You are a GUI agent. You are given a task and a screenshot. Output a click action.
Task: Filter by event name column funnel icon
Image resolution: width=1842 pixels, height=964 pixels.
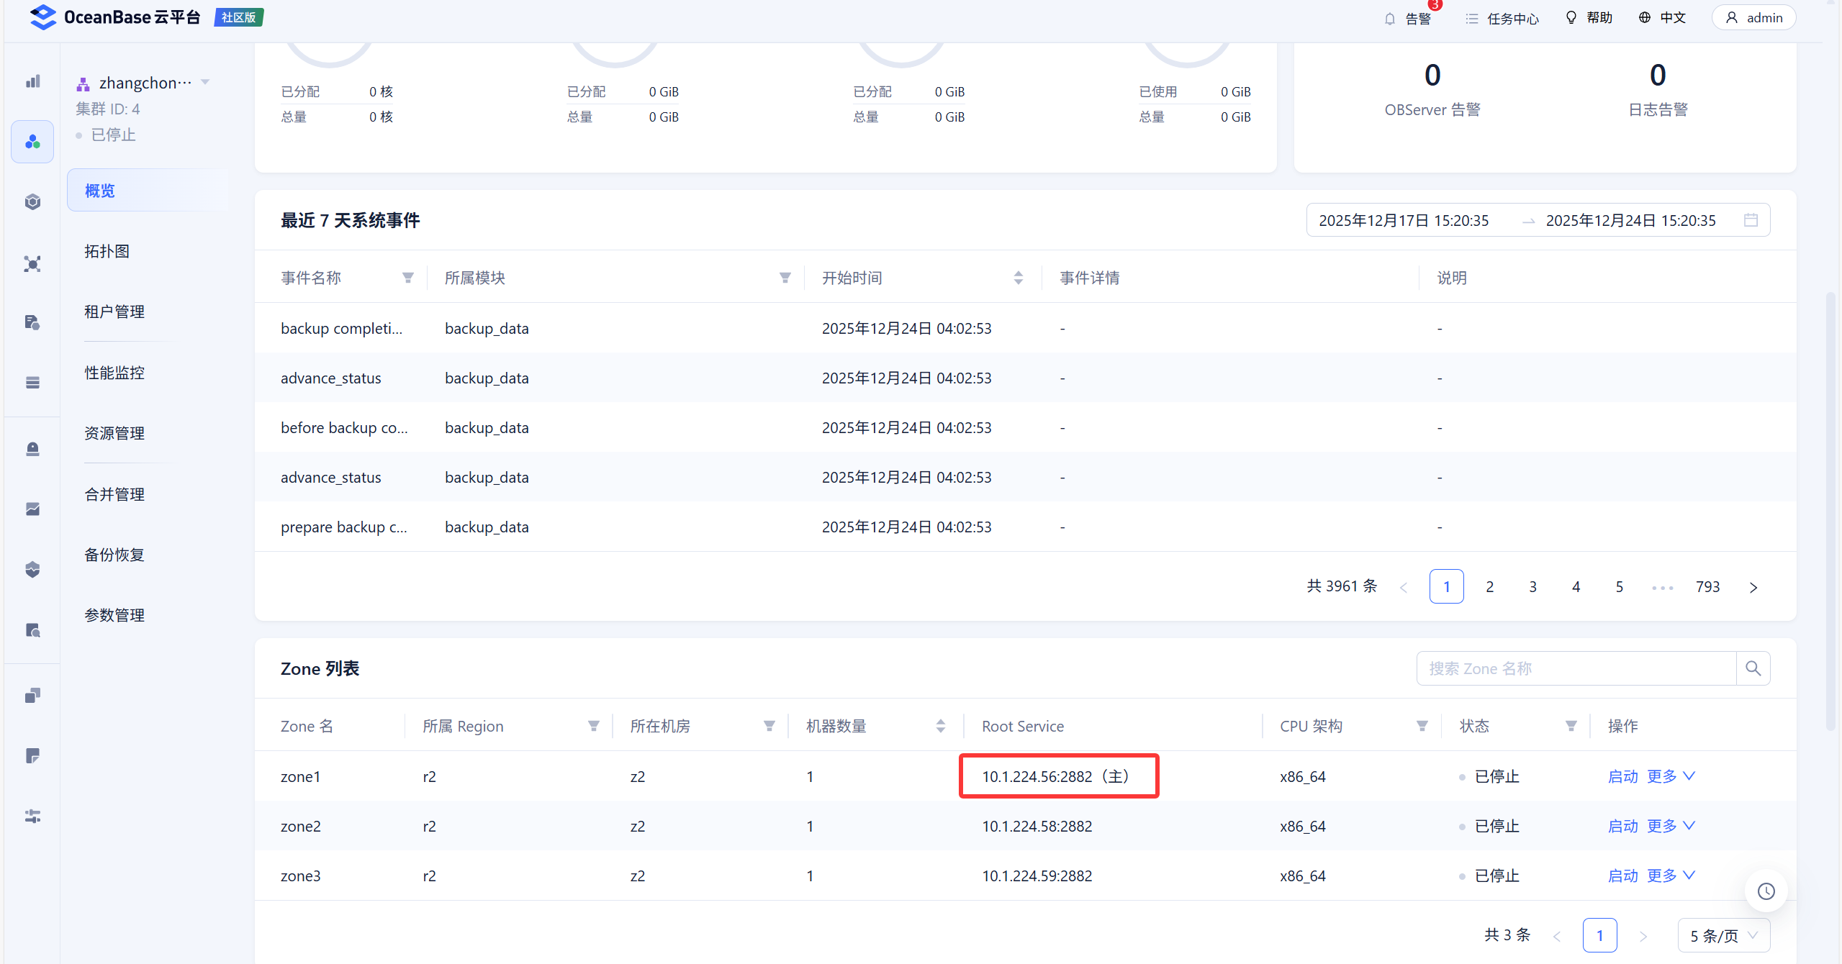[x=408, y=278]
